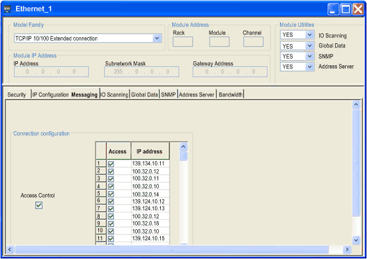Select IP address cell 100.32.0.14
Screen dimensions: 367x259
(x=150, y=194)
